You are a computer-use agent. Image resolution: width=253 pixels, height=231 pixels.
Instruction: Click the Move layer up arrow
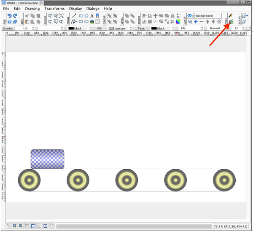207,21
